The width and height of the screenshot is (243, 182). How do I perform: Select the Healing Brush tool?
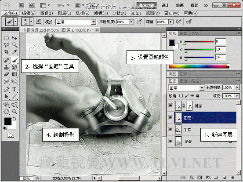tap(6, 60)
